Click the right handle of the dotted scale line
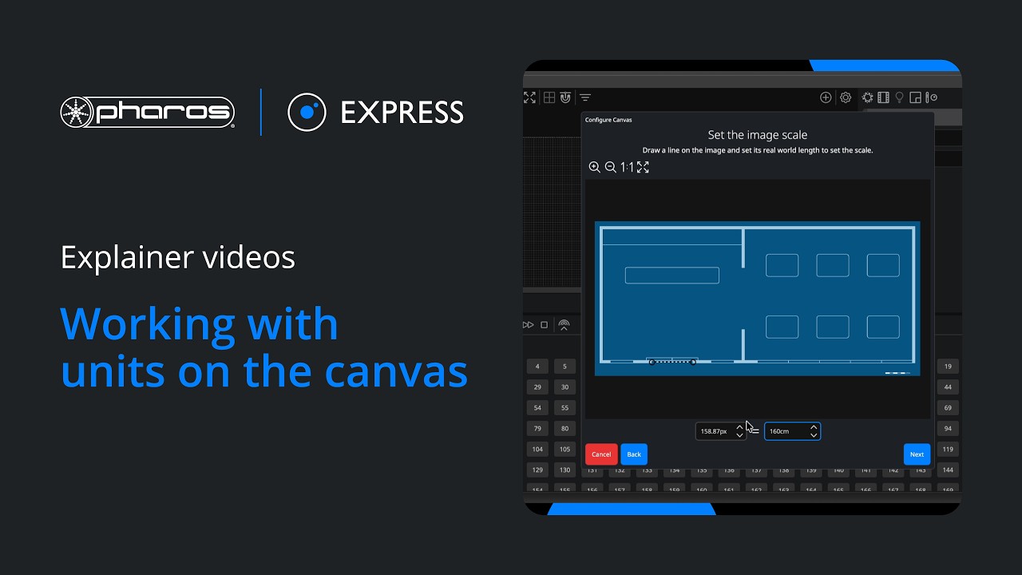This screenshot has height=575, width=1022. (x=693, y=363)
